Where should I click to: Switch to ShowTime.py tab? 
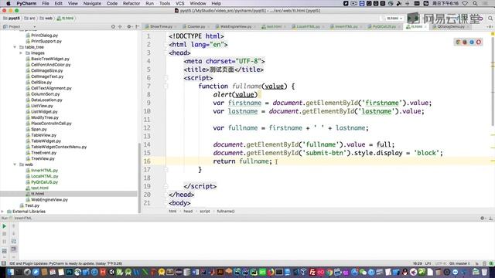[161, 27]
